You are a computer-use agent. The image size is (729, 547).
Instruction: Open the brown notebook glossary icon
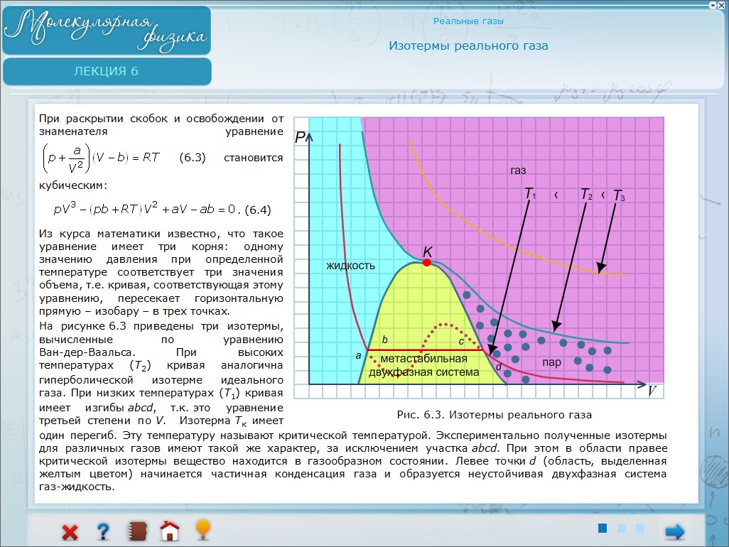(136, 531)
